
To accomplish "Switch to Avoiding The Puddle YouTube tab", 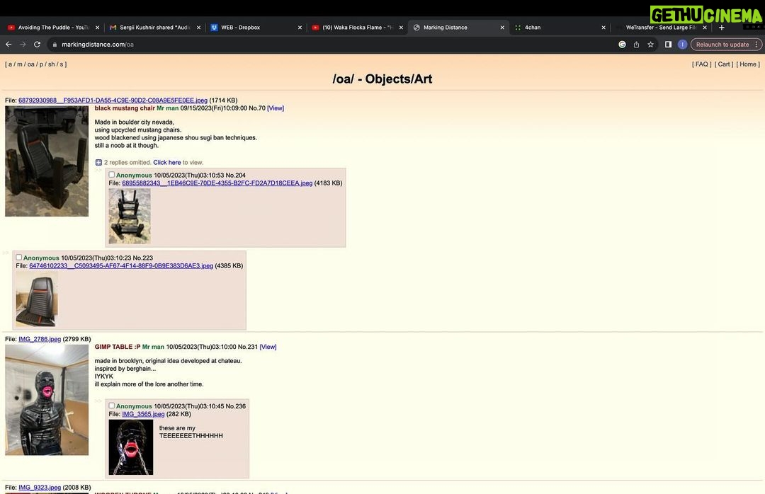I will pos(53,28).
